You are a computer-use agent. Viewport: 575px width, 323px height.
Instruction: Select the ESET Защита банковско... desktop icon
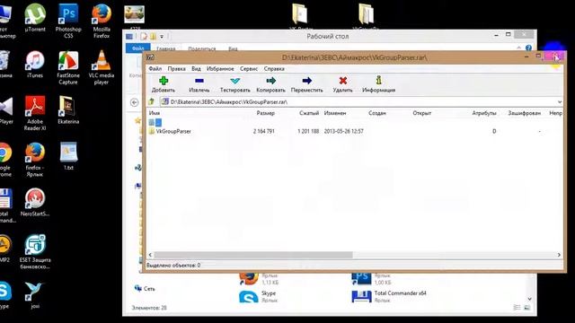pyautogui.click(x=35, y=252)
